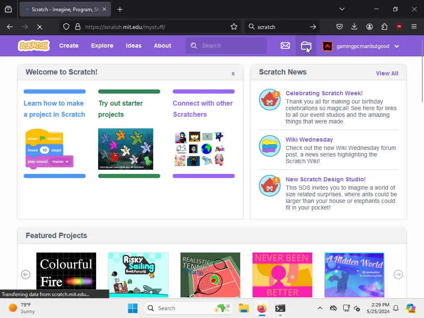
Task: Click the New Scratch Design Studio cat icon
Action: coord(270,186)
